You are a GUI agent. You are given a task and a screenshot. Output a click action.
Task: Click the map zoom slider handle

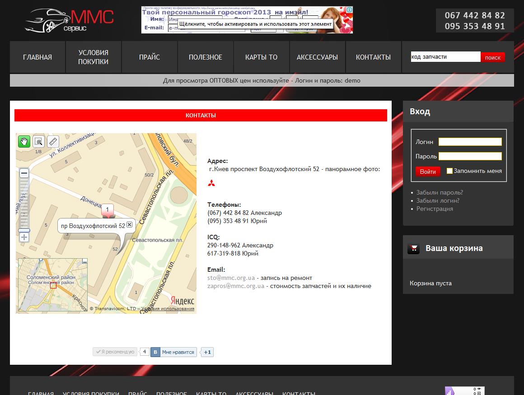[x=24, y=230]
